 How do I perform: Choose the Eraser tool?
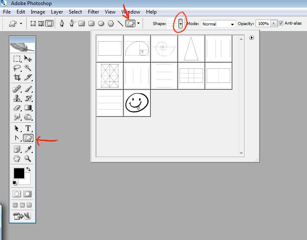click(17, 107)
